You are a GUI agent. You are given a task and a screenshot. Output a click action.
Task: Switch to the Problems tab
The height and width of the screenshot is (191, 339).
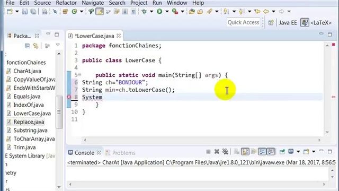click(x=120, y=153)
